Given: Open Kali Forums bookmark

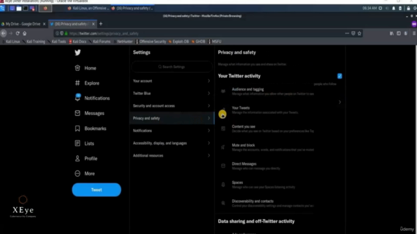Looking at the screenshot, I should (100, 42).
